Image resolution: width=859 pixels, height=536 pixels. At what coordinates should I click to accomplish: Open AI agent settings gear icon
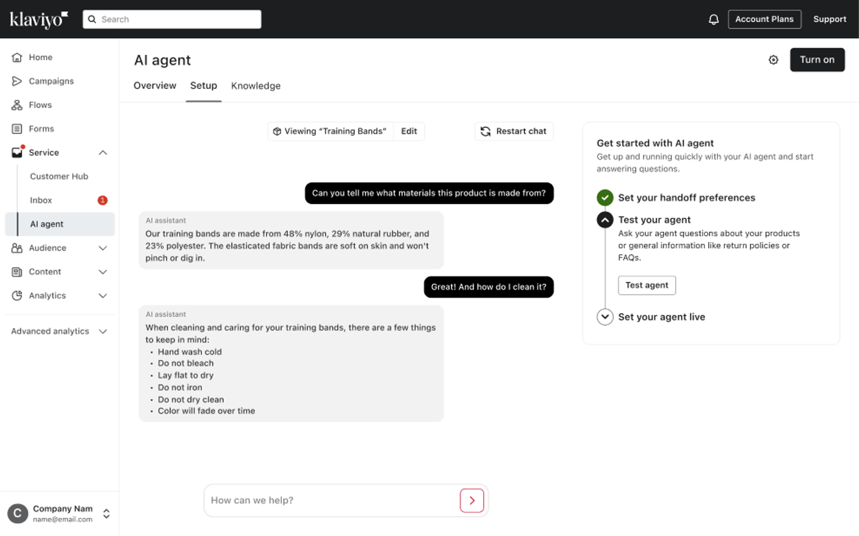(x=773, y=59)
